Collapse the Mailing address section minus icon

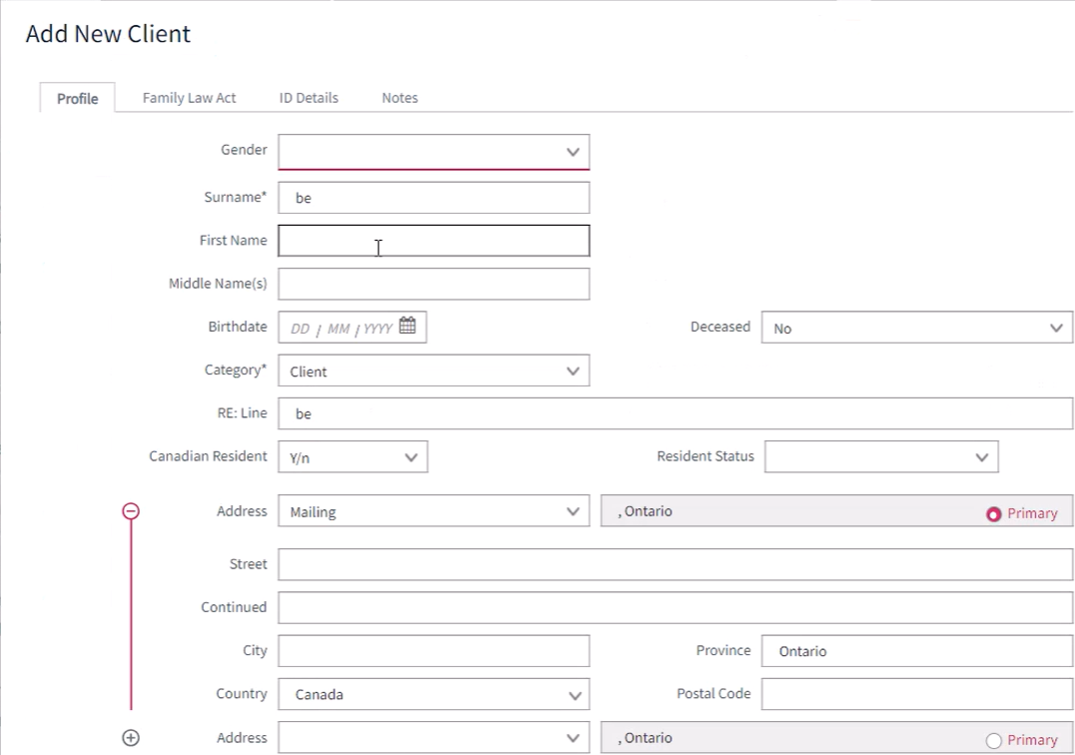tap(131, 511)
